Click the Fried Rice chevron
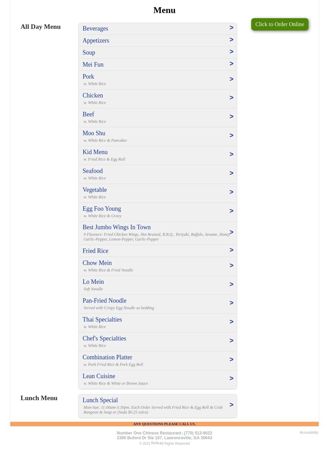329x453 pixels. [231, 250]
